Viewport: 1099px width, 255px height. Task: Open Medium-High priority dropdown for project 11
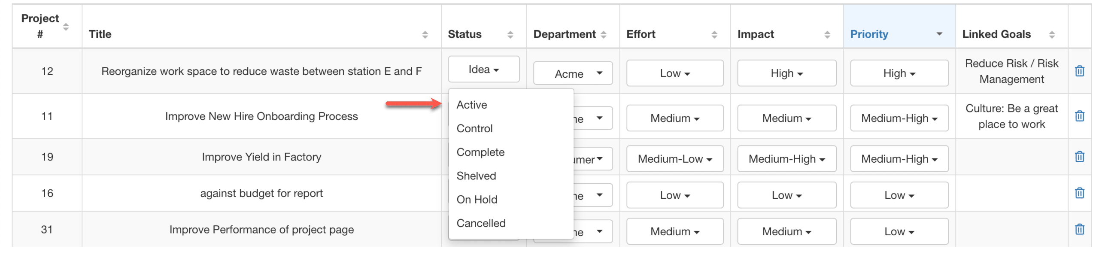[x=899, y=118]
